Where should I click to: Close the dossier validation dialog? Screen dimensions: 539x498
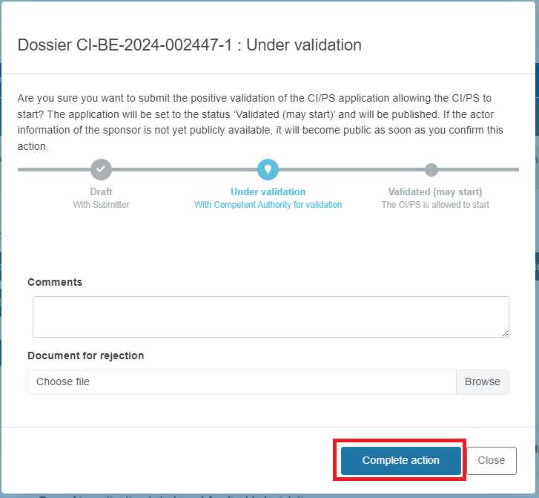(492, 460)
